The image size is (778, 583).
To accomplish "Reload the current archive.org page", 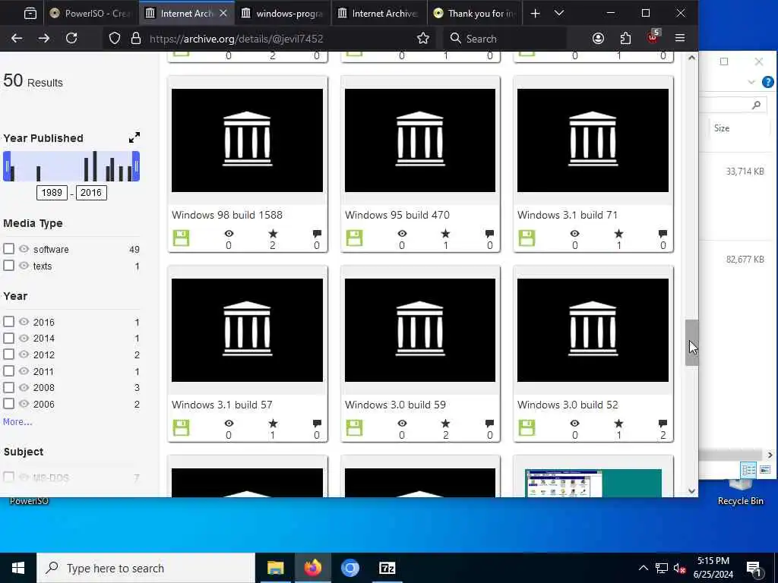I will pos(71,38).
